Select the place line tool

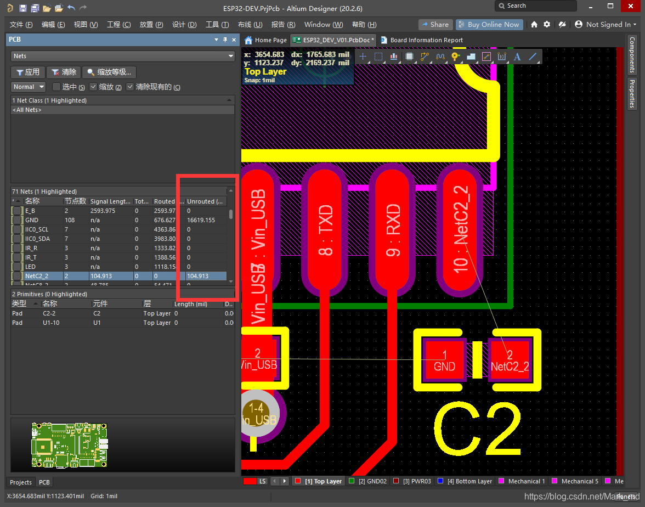click(x=533, y=57)
